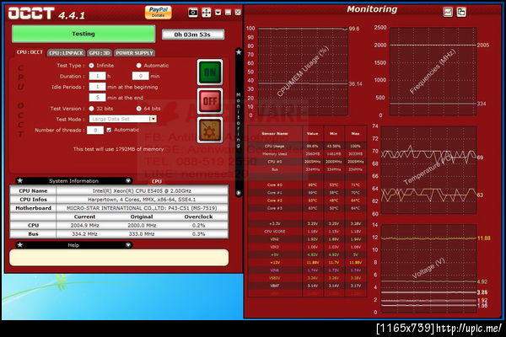Switch to the POWER SUPPLY tab
The height and width of the screenshot is (337, 506).
134,53
